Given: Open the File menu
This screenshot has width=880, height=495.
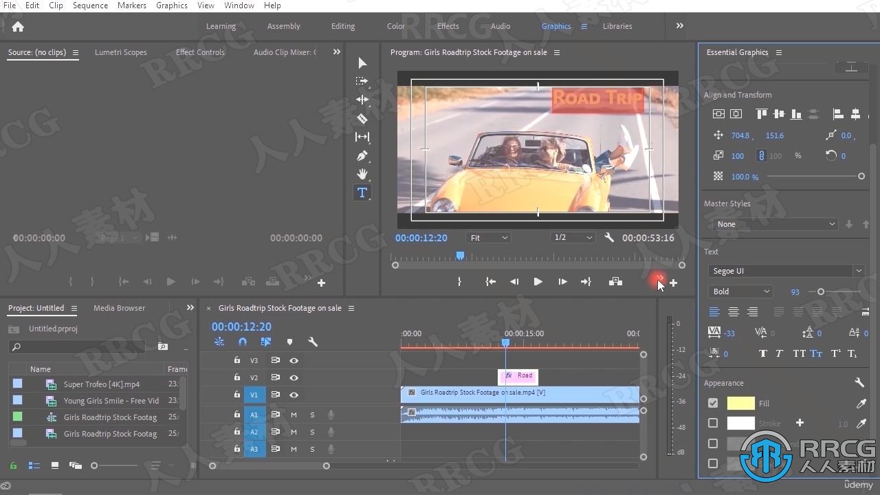Looking at the screenshot, I should 10,5.
